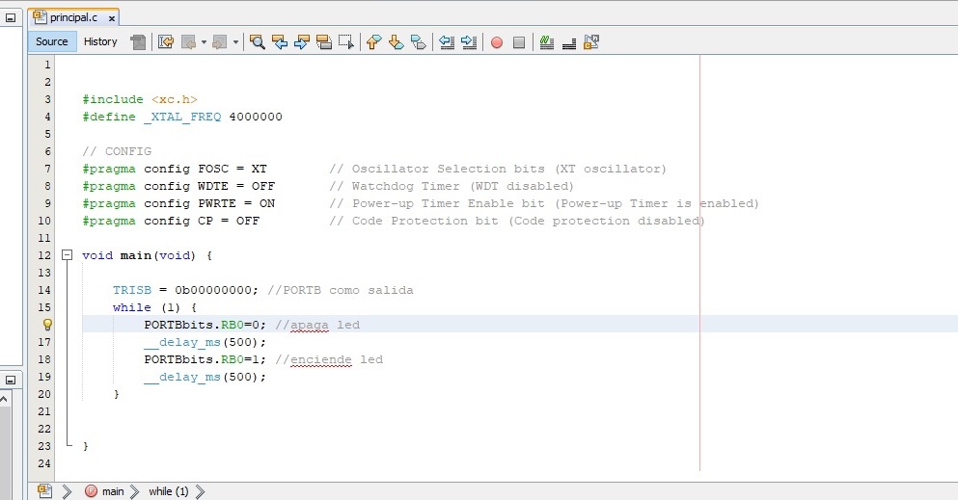Navigate back in edit history
The image size is (958, 500).
coord(189,42)
